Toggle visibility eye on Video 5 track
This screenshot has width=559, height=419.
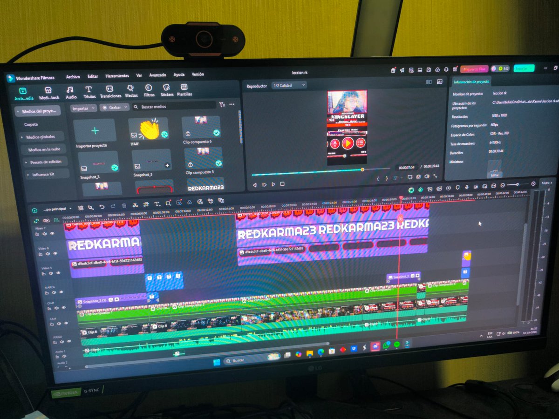pyautogui.click(x=58, y=273)
